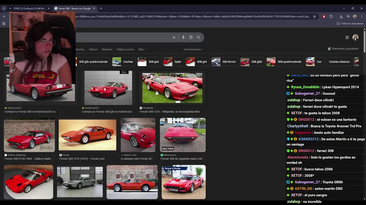The image size is (366, 205).
Task: Open the Chrome downloads icon
Action: click(x=341, y=17)
